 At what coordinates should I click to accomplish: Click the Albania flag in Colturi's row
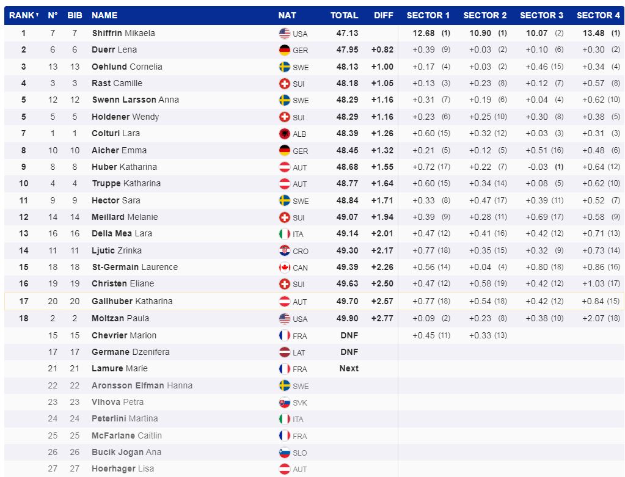(284, 134)
